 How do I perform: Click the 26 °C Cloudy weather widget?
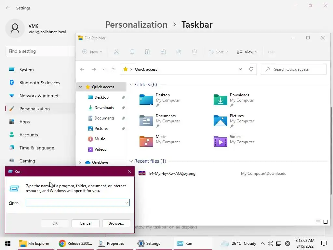[238, 243]
